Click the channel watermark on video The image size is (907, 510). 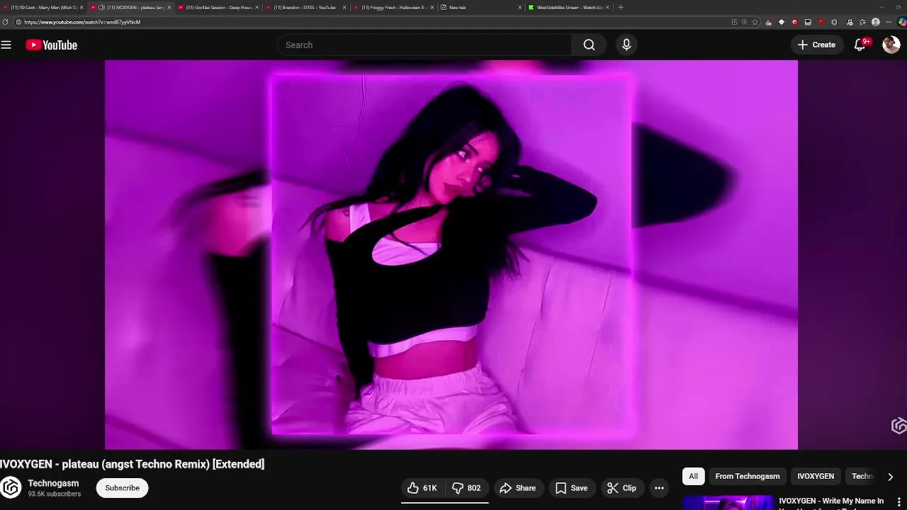point(898,425)
